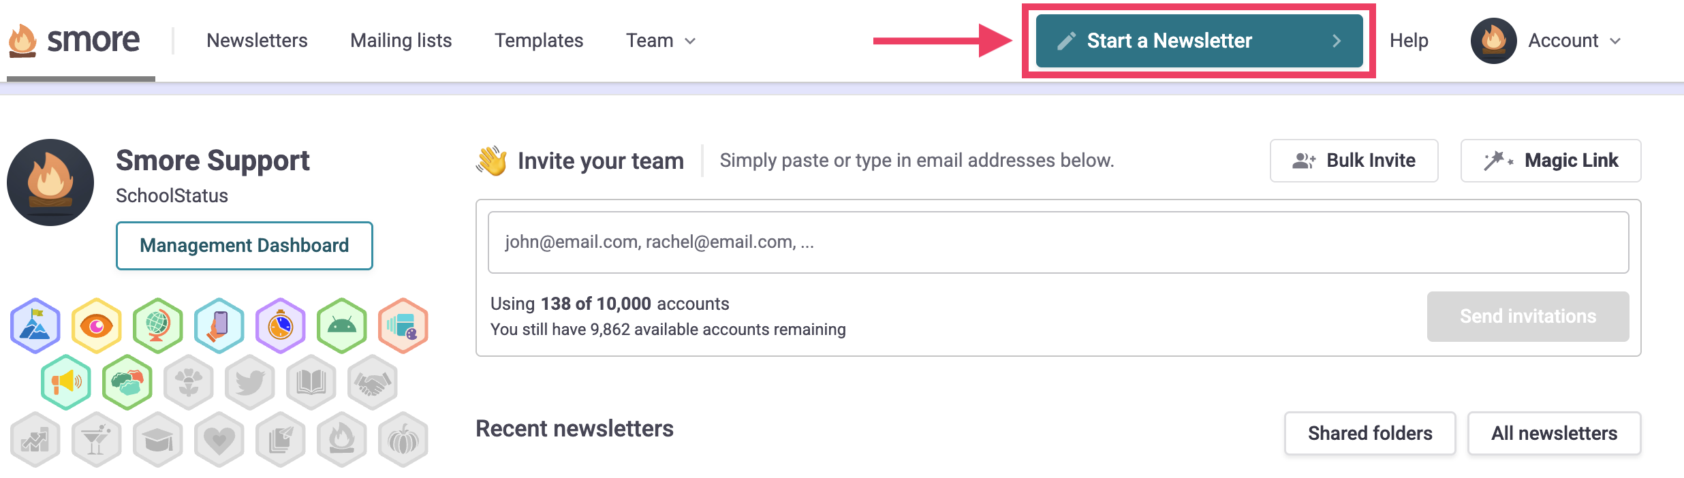The width and height of the screenshot is (1684, 478).
Task: Click Start a Newsletter button
Action: click(1199, 41)
